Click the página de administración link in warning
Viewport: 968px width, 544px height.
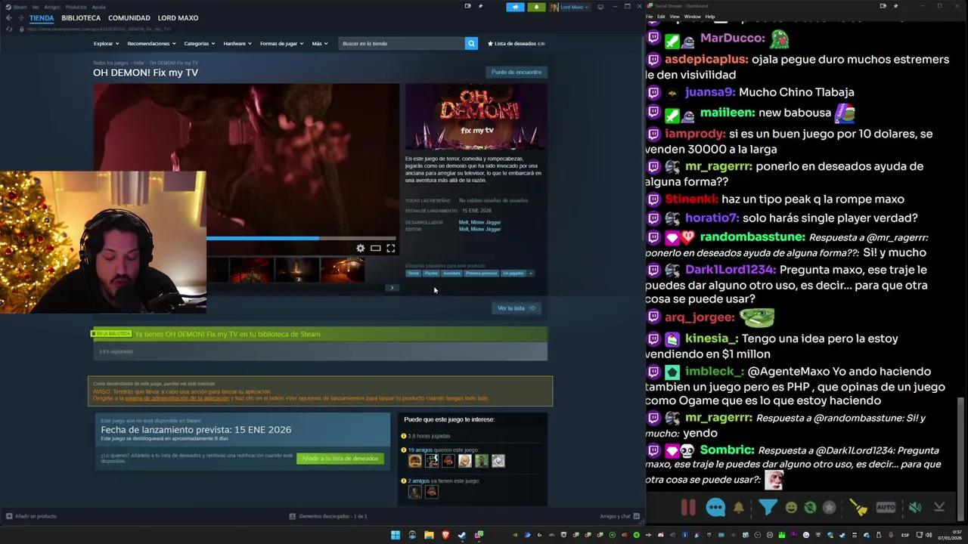177,398
